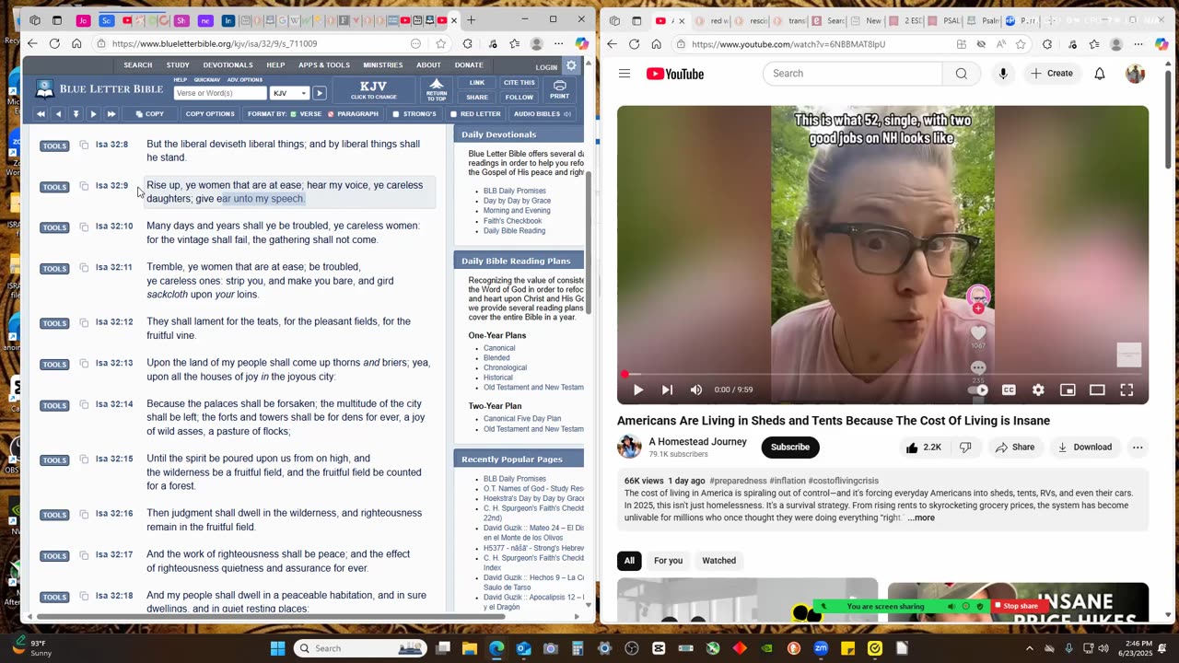Toggle closed captions in YouTube player
The height and width of the screenshot is (663, 1179).
tap(1009, 390)
